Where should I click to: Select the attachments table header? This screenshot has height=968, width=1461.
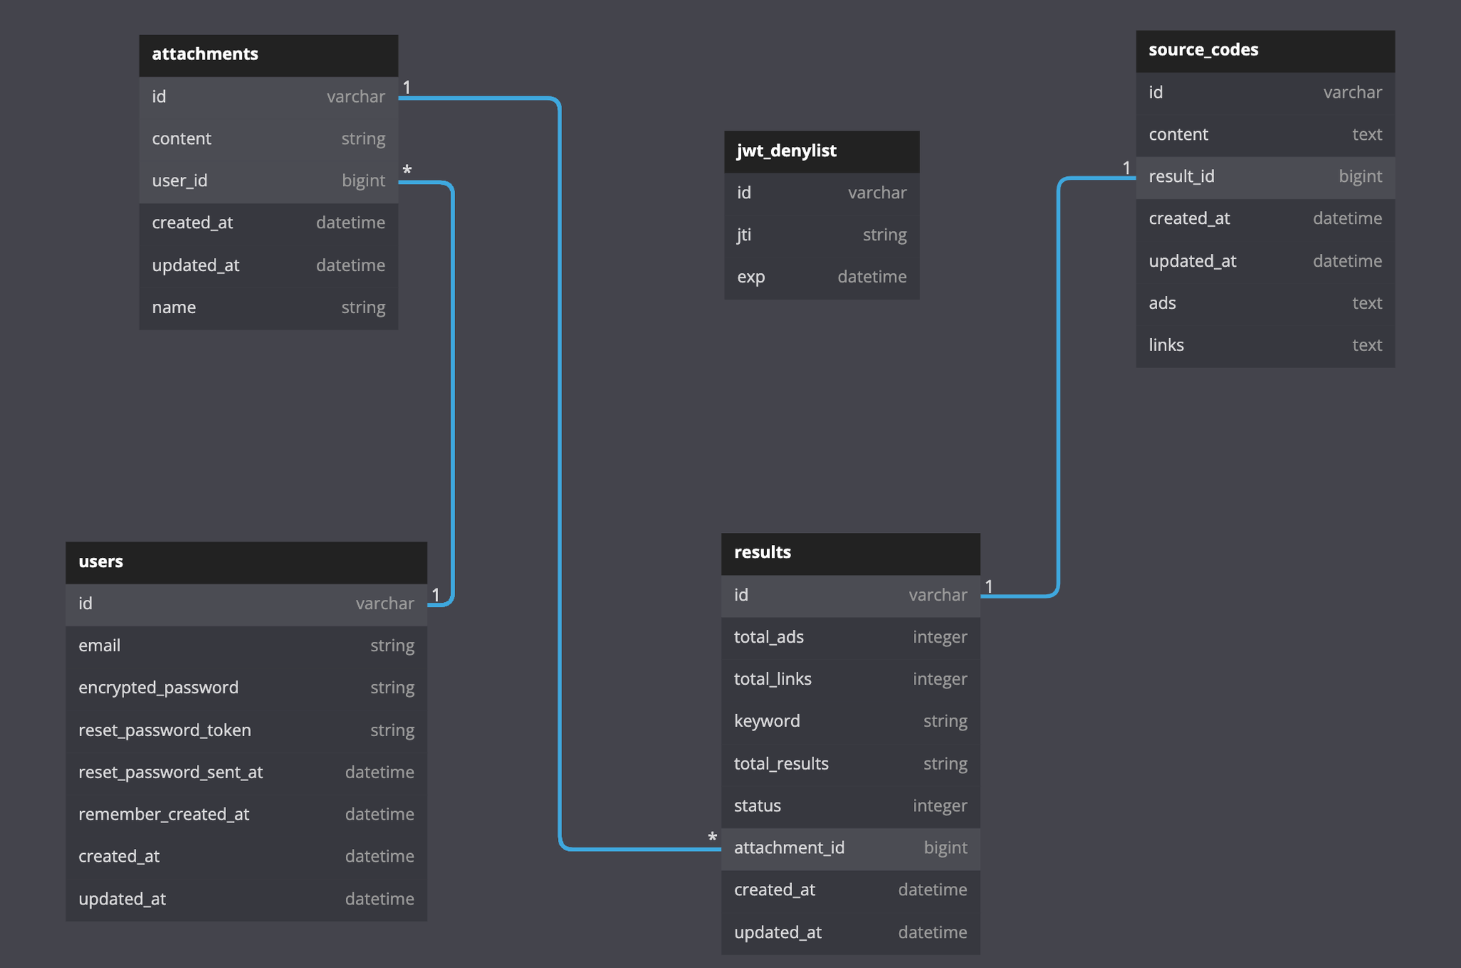click(x=268, y=55)
